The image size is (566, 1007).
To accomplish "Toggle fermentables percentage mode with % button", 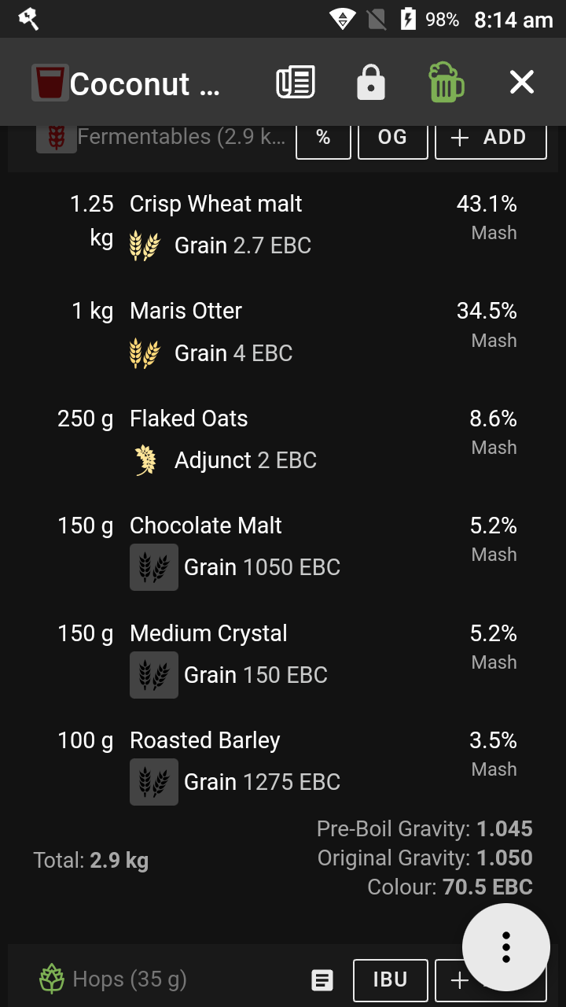I will tap(323, 137).
